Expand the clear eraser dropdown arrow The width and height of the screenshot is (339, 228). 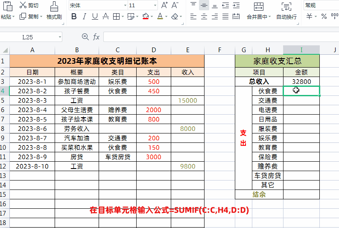pos(181,16)
